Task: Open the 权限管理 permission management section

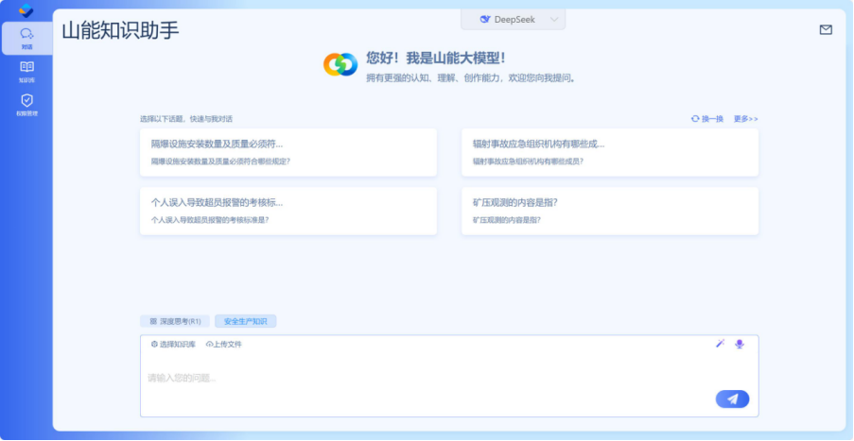Action: point(26,106)
